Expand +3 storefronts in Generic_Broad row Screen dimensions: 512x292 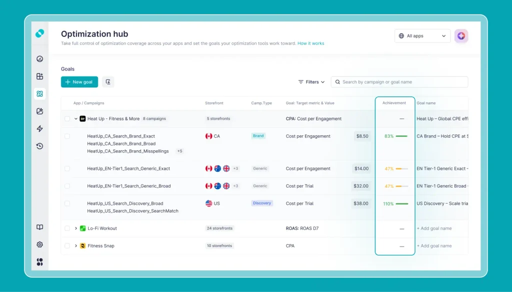(235, 186)
